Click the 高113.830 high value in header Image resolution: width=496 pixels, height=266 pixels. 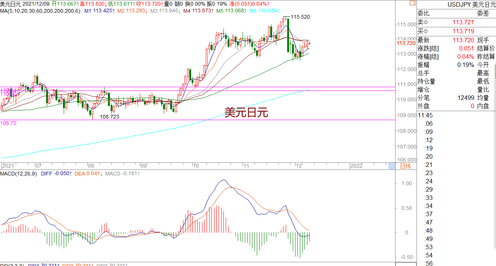coord(94,4)
